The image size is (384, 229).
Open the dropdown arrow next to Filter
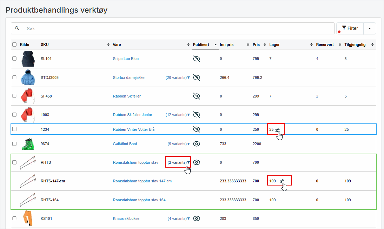[369, 28]
